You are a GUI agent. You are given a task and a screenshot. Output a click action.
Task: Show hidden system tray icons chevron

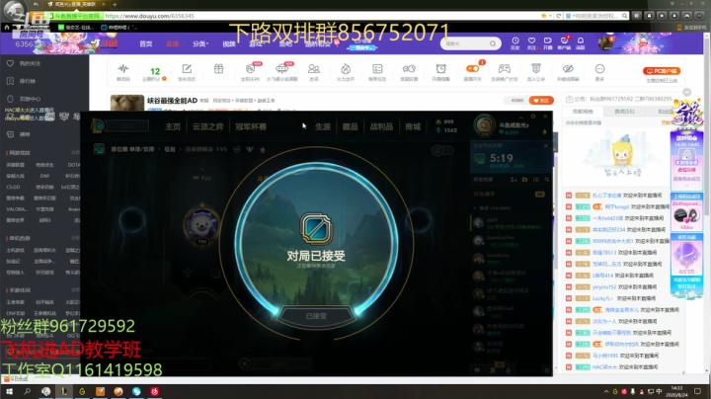pos(605,391)
